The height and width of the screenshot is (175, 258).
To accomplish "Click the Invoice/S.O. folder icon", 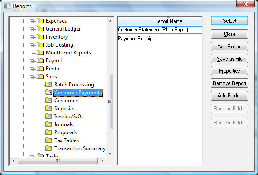I will point(48,117).
